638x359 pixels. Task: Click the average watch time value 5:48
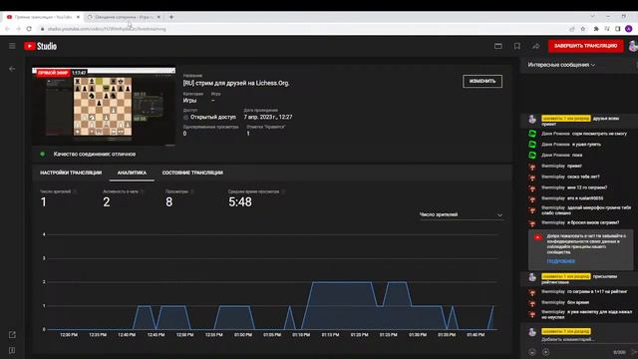coord(240,201)
